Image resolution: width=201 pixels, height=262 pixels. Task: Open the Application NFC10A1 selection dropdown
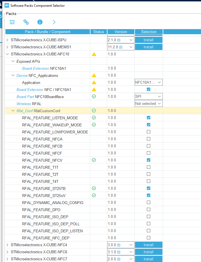point(149,82)
